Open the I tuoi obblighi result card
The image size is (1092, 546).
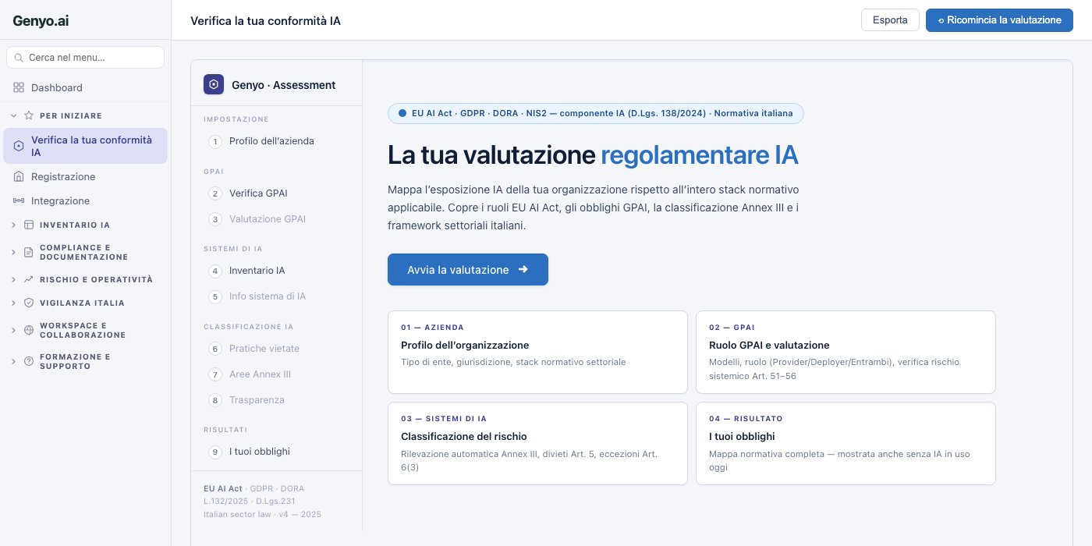[x=846, y=444]
